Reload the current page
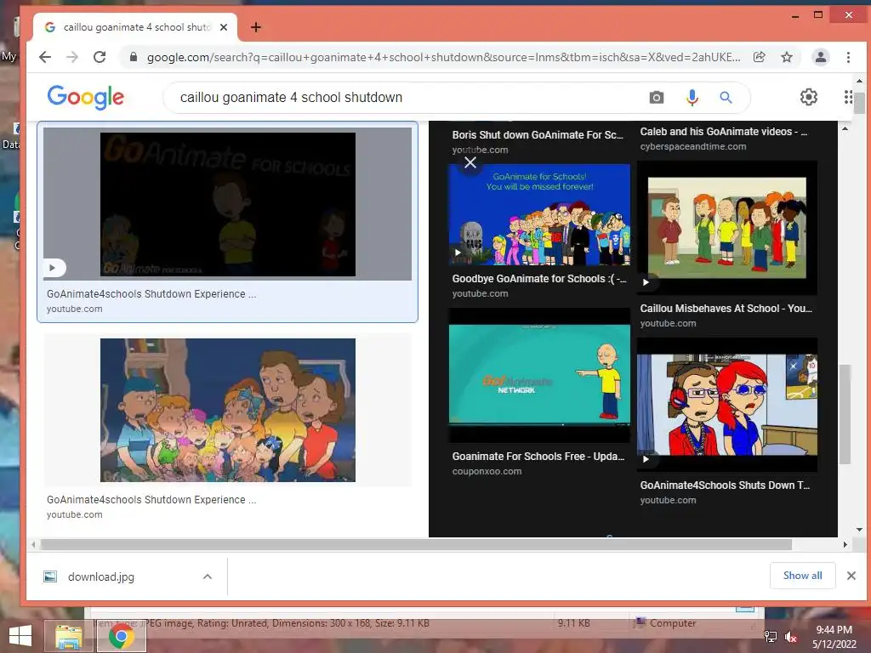Screen dimensions: 871x653 pyautogui.click(x=100, y=57)
